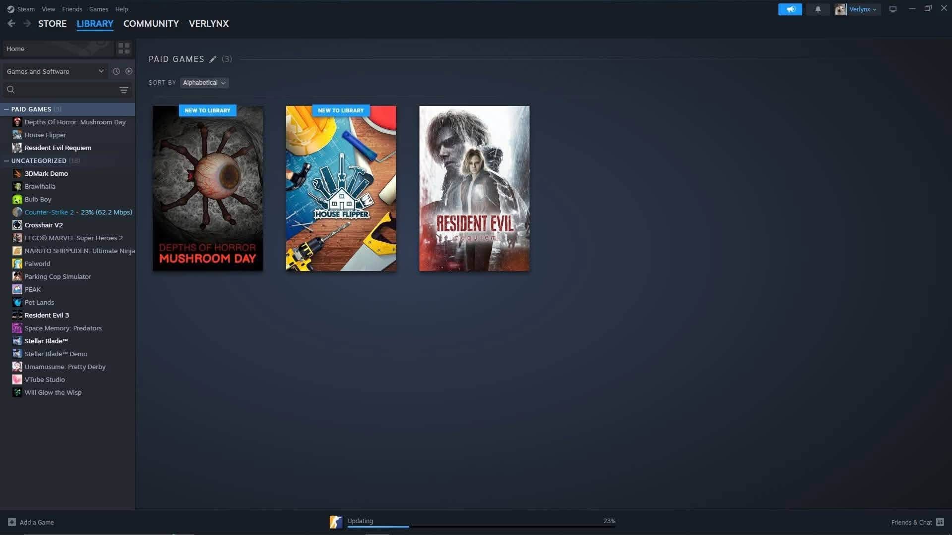Viewport: 952px width, 535px height.
Task: Click the Bulb Boy game icon
Action: [17, 199]
